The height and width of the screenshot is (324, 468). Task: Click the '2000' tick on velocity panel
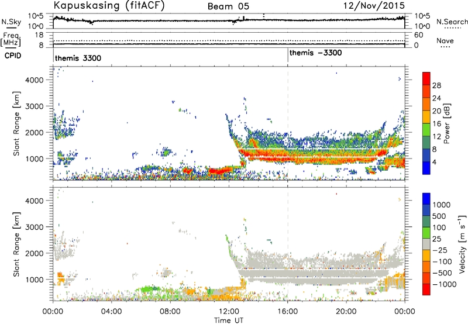[34, 253]
